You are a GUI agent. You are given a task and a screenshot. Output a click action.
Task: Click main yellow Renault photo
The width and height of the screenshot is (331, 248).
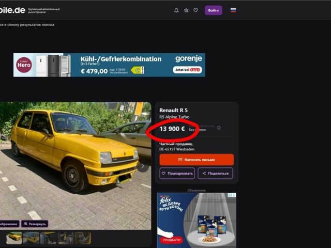[x=76, y=166]
